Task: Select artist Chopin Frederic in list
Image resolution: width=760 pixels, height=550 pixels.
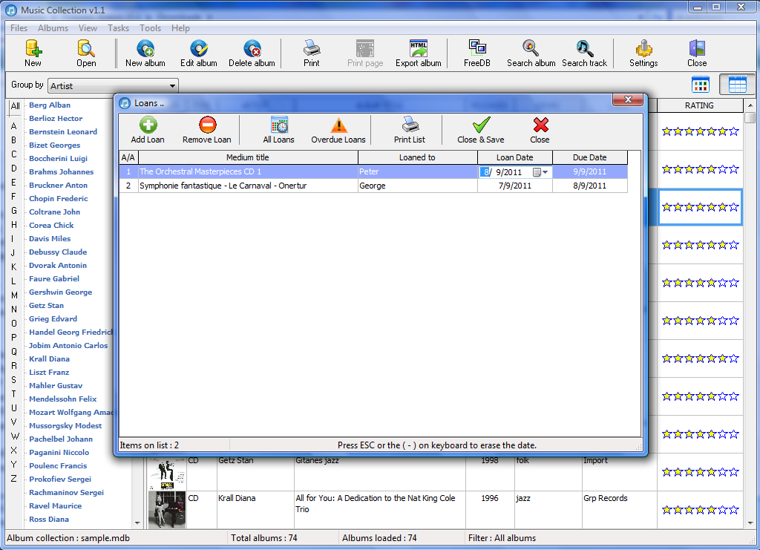Action: click(58, 199)
